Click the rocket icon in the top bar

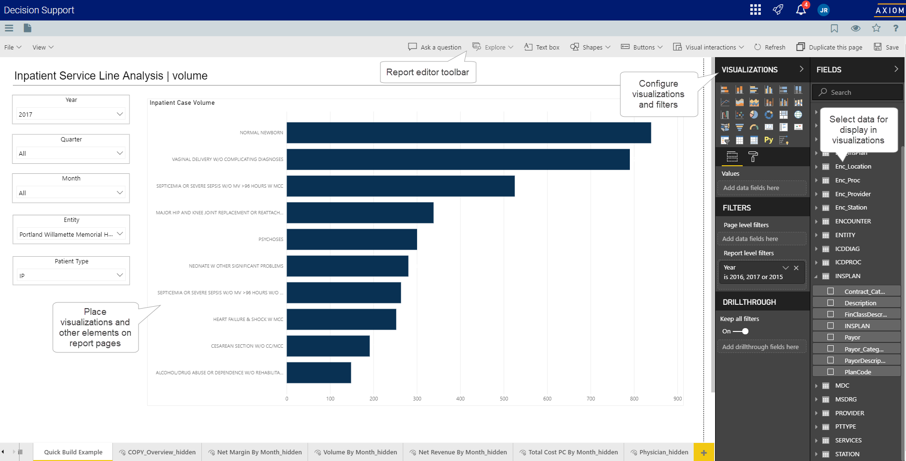point(778,10)
